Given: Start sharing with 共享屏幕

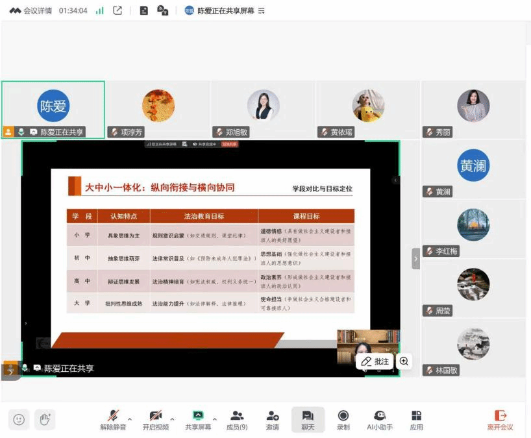Looking at the screenshot, I should [199, 420].
